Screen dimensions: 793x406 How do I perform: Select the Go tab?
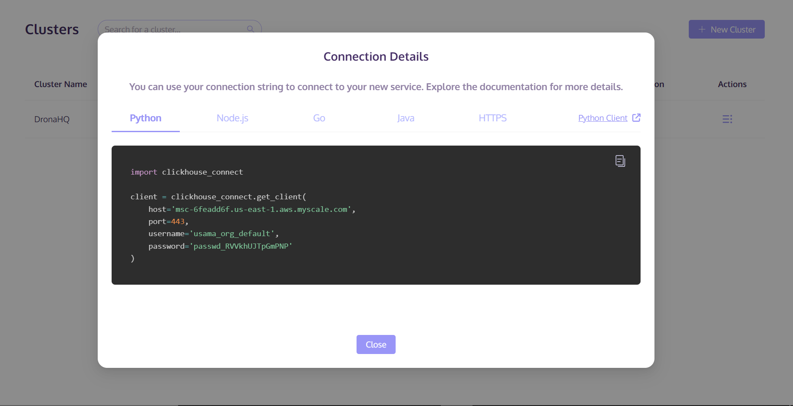[319, 118]
